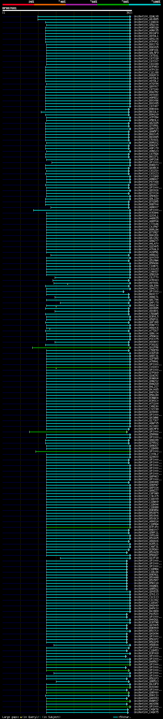Viewport: 163px width, 719px height.
Task: Click the Large gaps legend text
Action: tap(11, 717)
